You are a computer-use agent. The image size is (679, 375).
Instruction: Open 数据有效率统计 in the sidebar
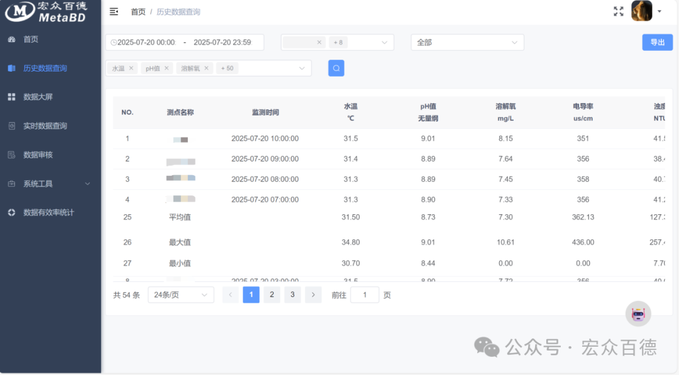(x=10, y=212)
